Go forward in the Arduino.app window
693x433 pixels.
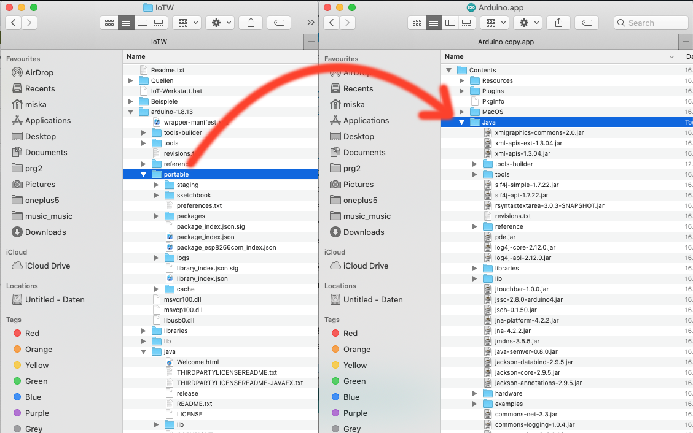(347, 23)
